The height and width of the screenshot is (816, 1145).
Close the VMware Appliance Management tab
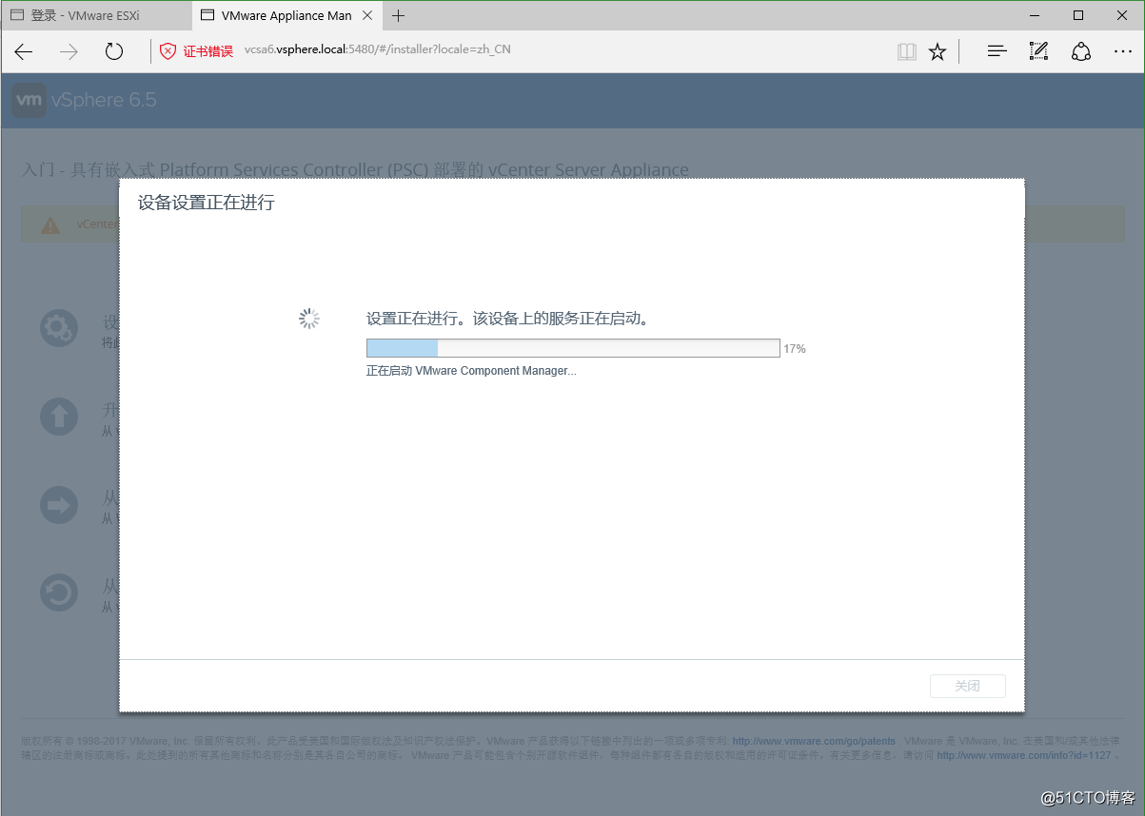coord(367,15)
